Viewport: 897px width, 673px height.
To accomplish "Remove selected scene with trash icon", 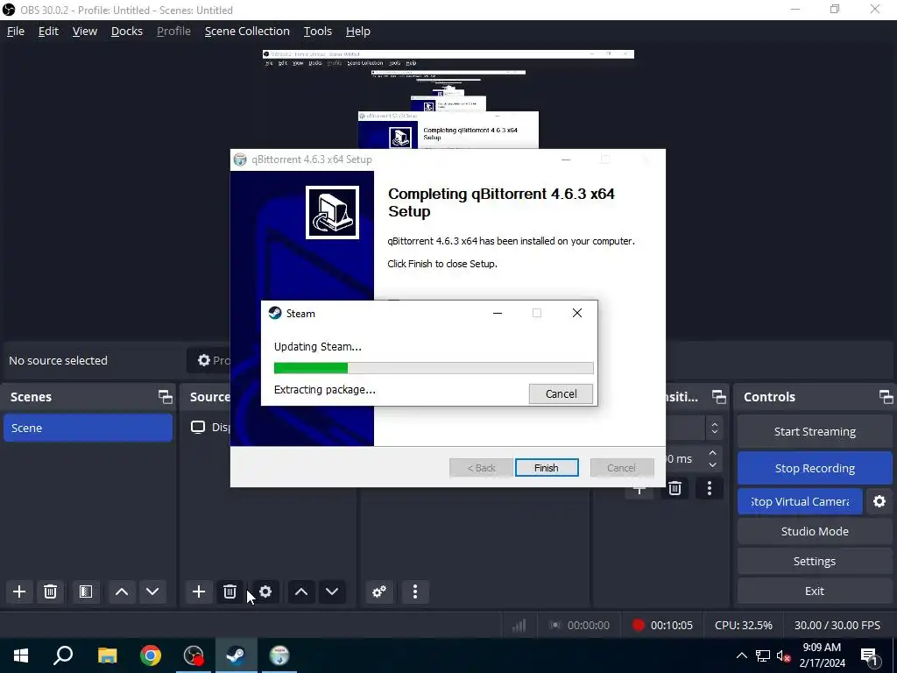I will [x=50, y=592].
